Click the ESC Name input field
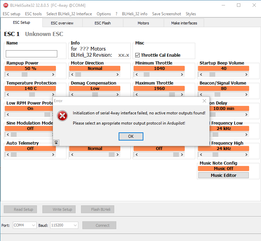This screenshot has height=241, width=261. point(32,54)
